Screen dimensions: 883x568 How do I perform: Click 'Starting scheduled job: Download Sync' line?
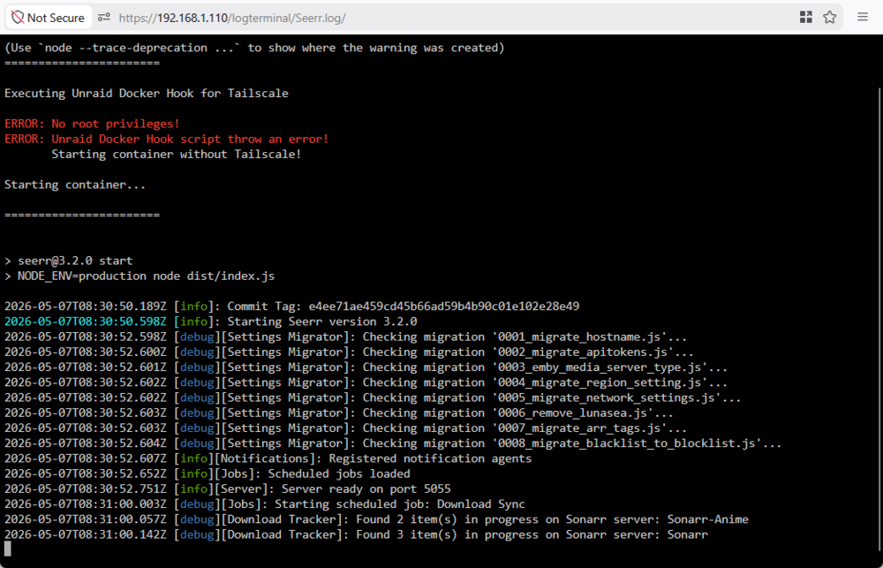click(x=265, y=504)
